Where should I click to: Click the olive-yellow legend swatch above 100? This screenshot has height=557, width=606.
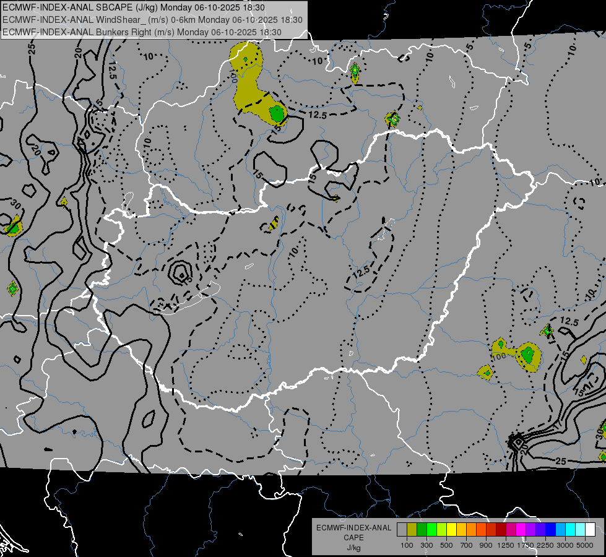(412, 530)
